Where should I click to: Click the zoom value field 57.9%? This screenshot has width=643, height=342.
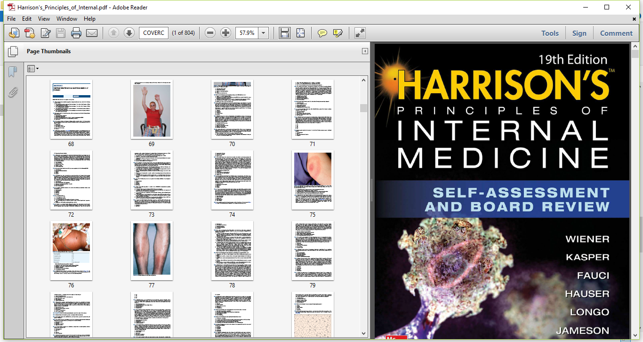[x=247, y=33]
